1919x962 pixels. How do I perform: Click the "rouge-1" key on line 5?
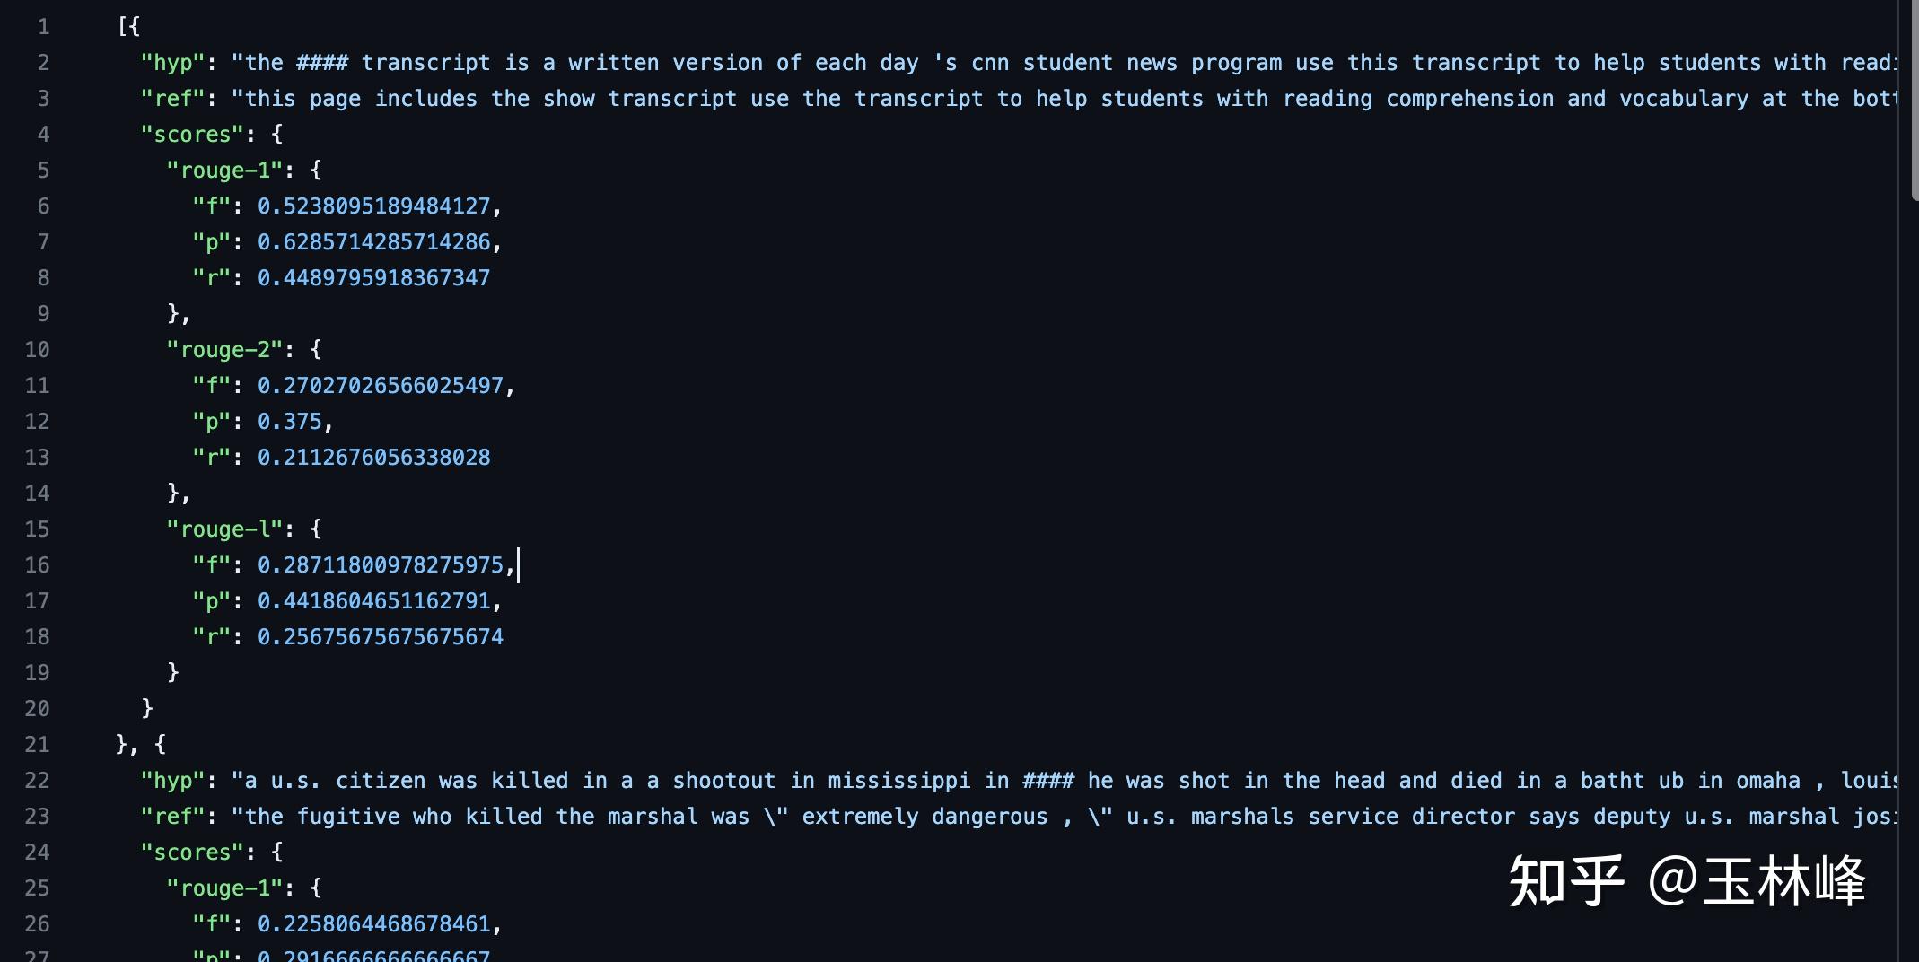click(x=224, y=171)
